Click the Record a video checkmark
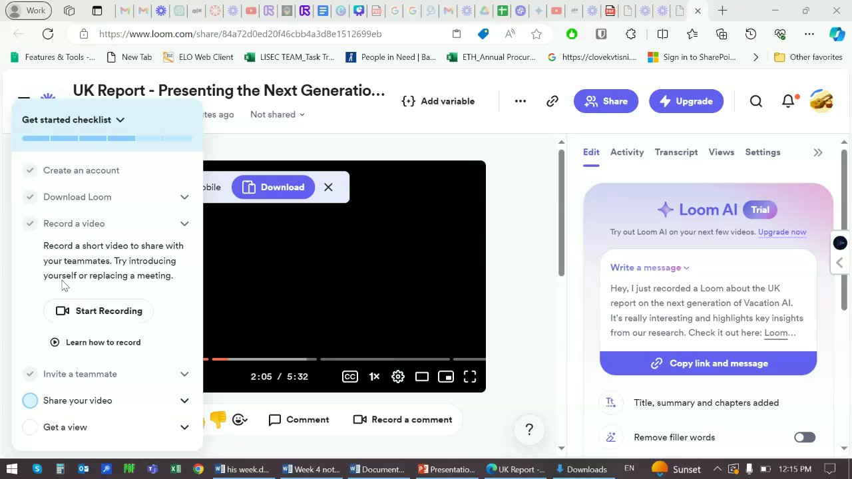This screenshot has height=479, width=852. point(30,224)
